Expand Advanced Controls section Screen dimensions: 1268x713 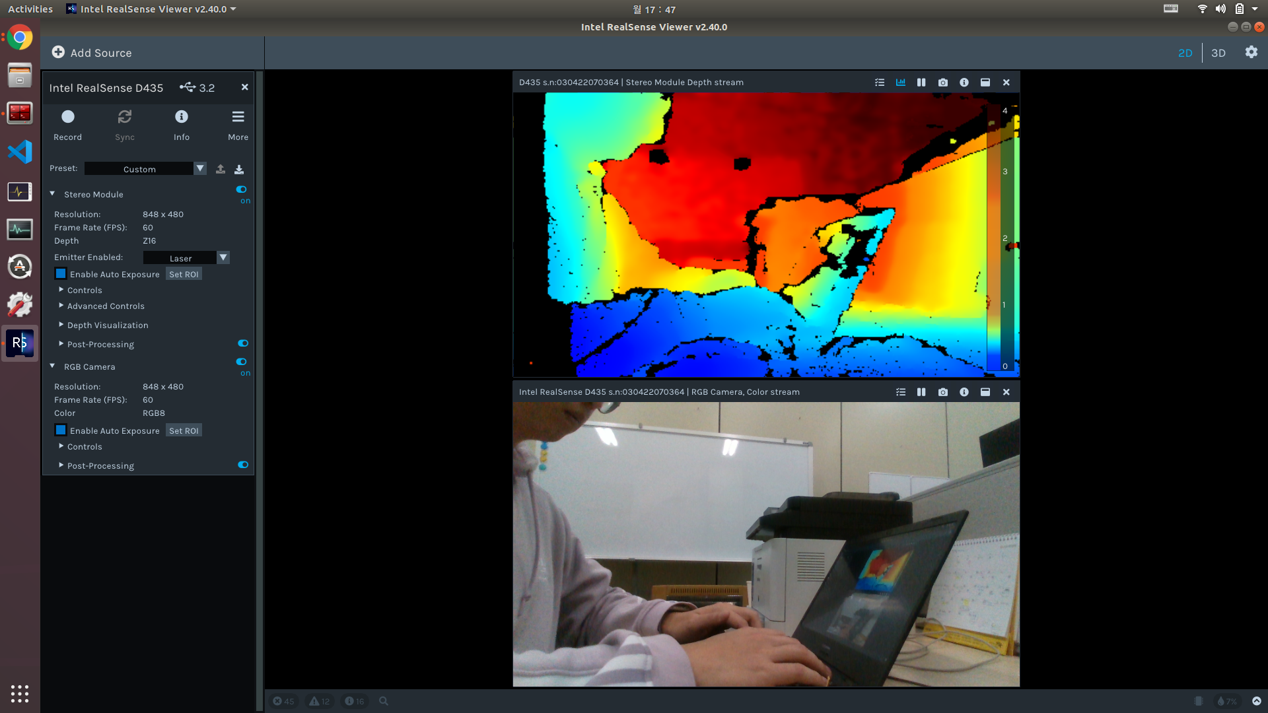106,306
